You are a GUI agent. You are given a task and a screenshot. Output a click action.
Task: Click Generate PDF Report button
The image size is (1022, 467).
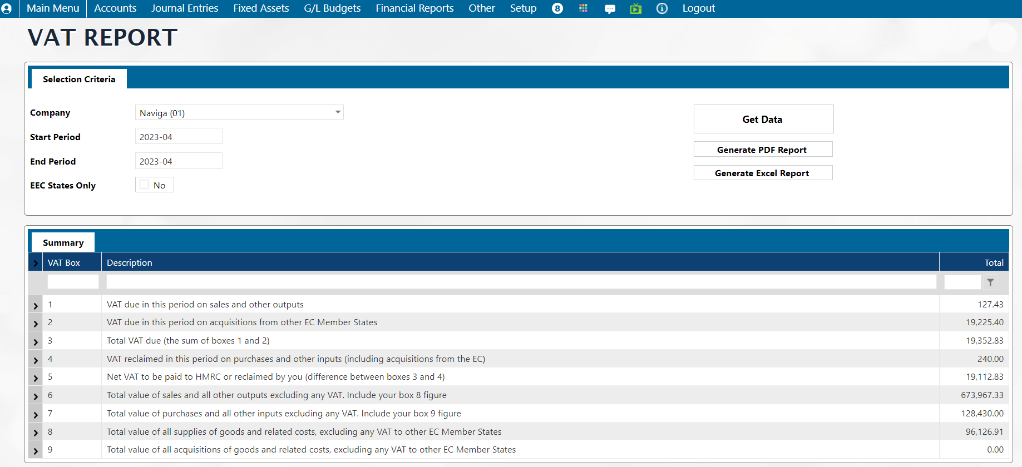point(763,150)
